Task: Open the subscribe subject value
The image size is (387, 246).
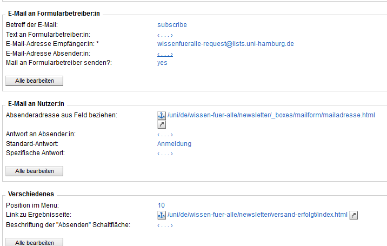Action: [x=172, y=25]
